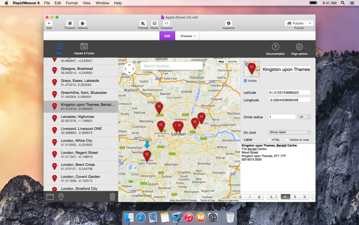Open System Preferences from the Dock
The width and height of the screenshot is (359, 225).
point(213,217)
